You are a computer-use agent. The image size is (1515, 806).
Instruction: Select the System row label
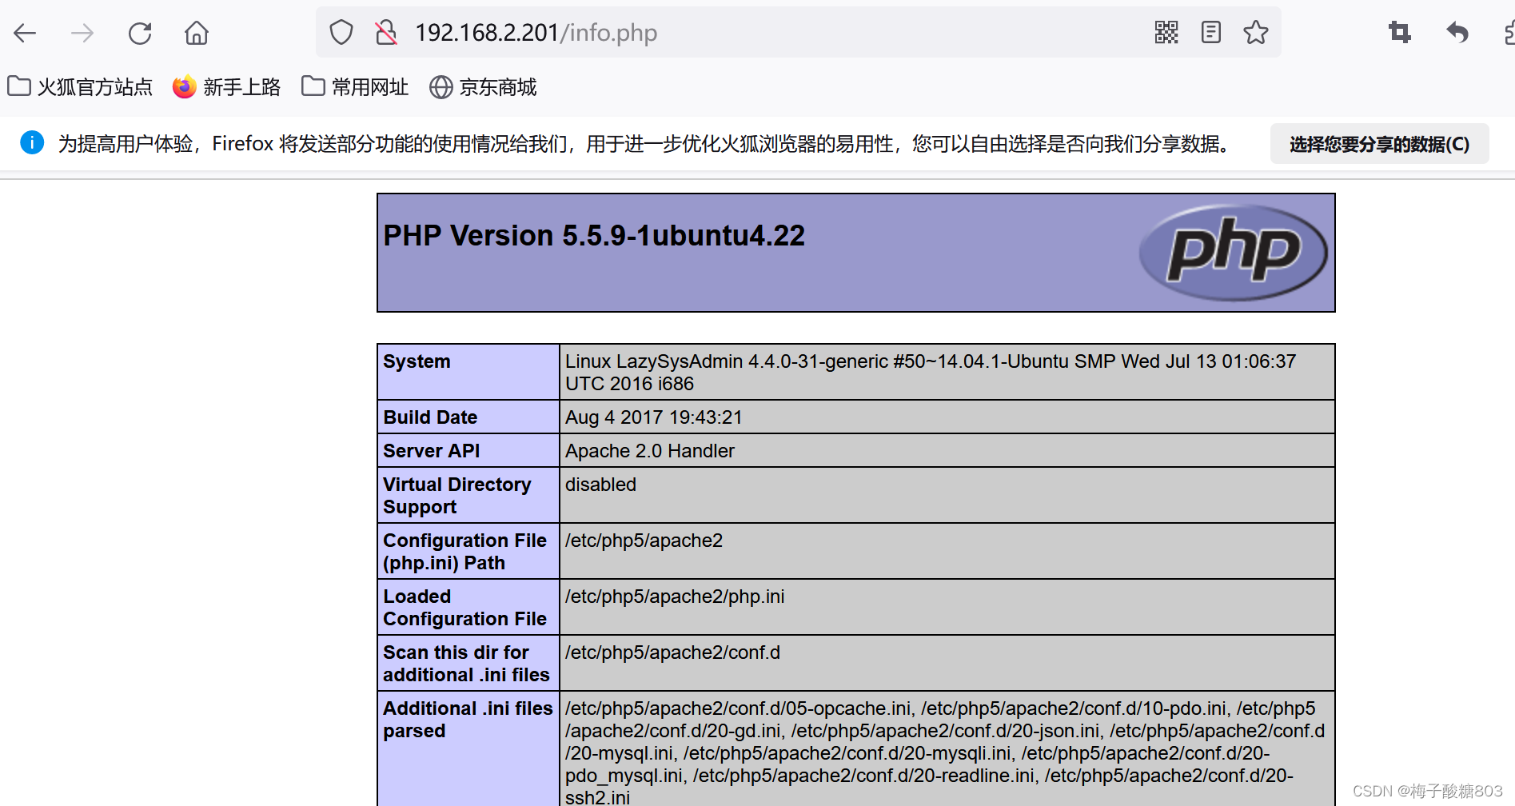pyautogui.click(x=417, y=361)
